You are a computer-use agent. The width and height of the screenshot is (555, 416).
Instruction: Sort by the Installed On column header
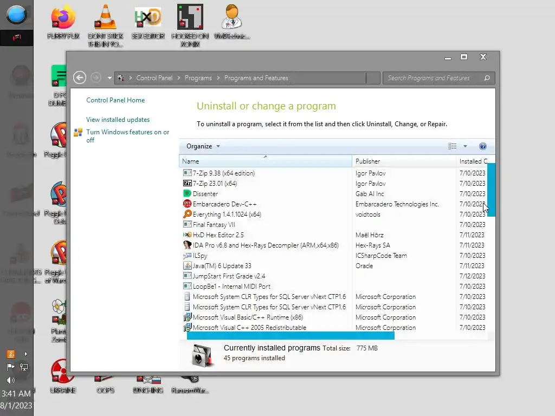click(474, 161)
